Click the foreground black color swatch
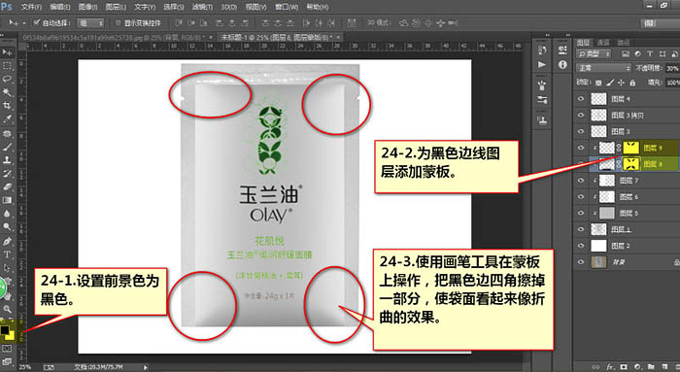The image size is (680, 372). pos(5,330)
